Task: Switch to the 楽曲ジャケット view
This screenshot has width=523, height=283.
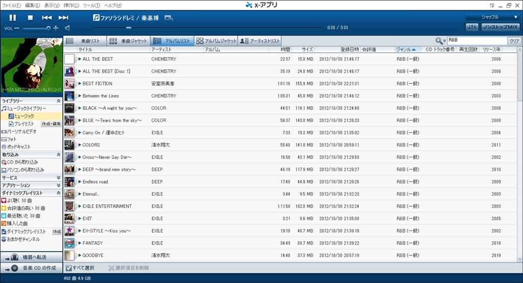Action: 128,41
